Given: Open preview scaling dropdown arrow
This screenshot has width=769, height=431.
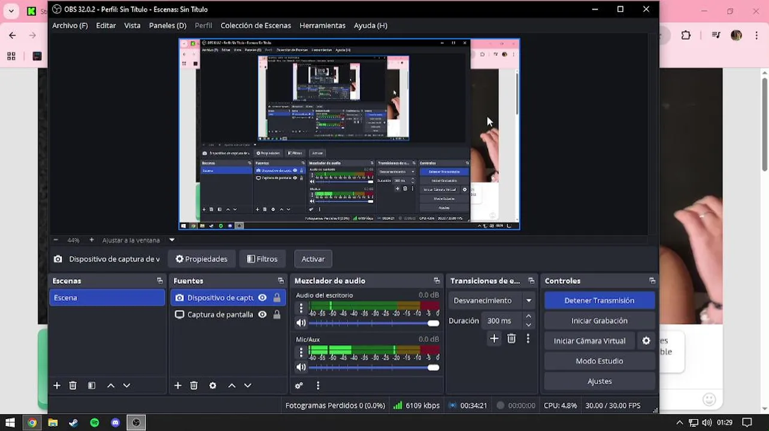Looking at the screenshot, I should [172, 240].
